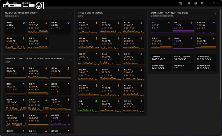
Task: Click the DRAM frequency value 2600.0 MHZ
Action: [x=158, y=59]
